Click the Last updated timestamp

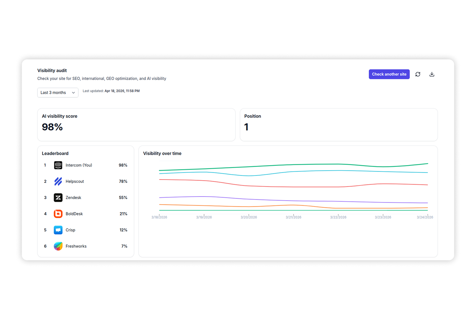point(111,91)
